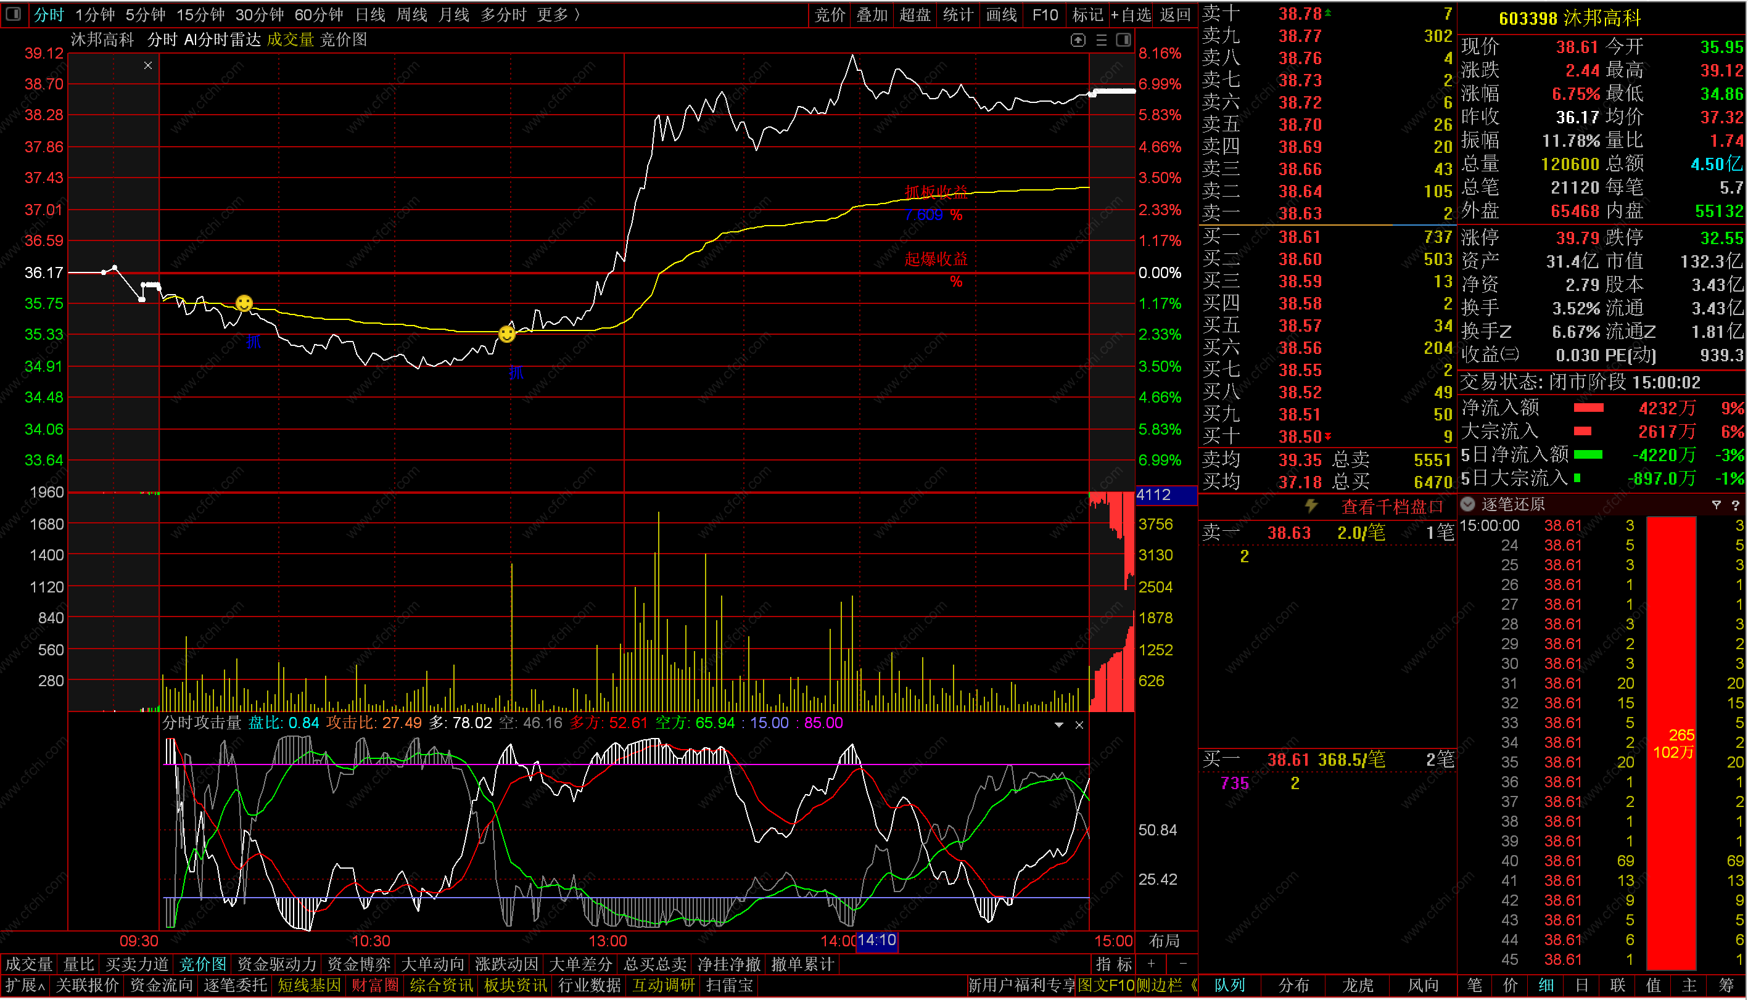Expand the 更多 timeframe options
Screen dimensions: 1748x1000
559,14
